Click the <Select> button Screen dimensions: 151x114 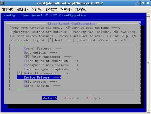50,98
